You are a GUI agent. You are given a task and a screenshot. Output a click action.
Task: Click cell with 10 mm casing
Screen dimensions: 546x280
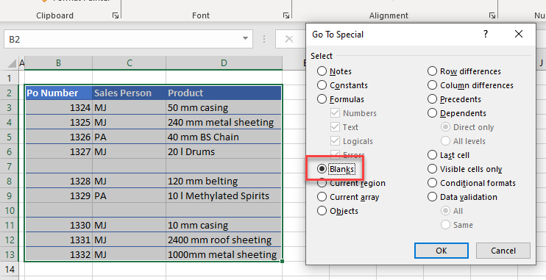tap(224, 225)
